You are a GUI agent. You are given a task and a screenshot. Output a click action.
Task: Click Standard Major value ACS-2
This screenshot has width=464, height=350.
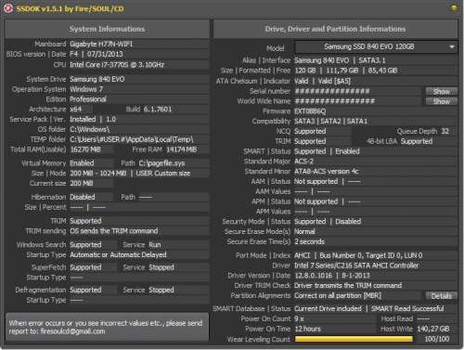(x=303, y=162)
